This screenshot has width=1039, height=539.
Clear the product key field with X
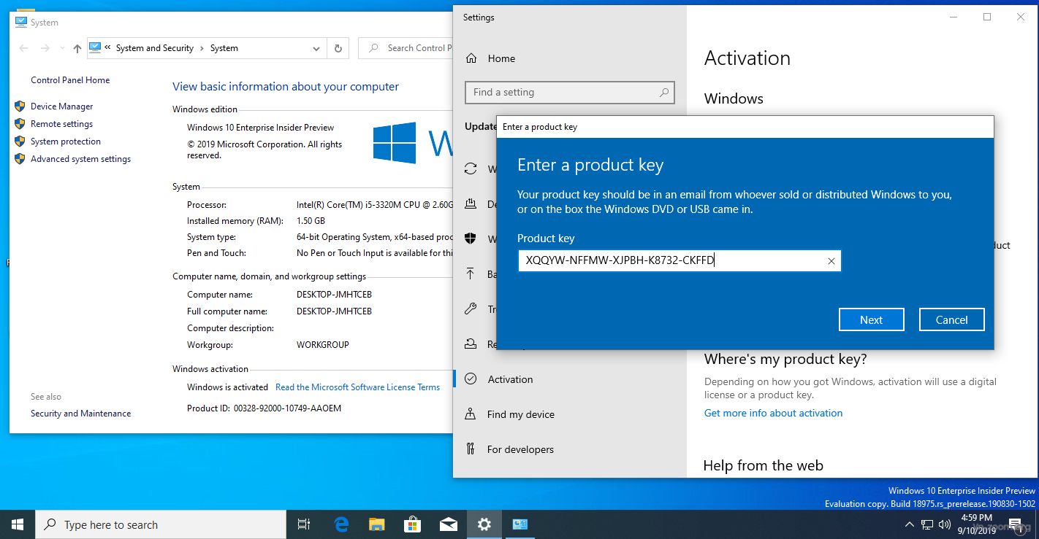coord(831,261)
